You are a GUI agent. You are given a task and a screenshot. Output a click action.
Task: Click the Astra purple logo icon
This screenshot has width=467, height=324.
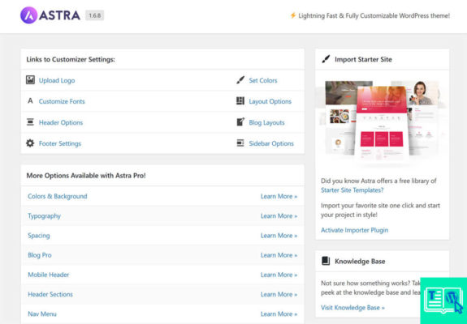coord(29,15)
